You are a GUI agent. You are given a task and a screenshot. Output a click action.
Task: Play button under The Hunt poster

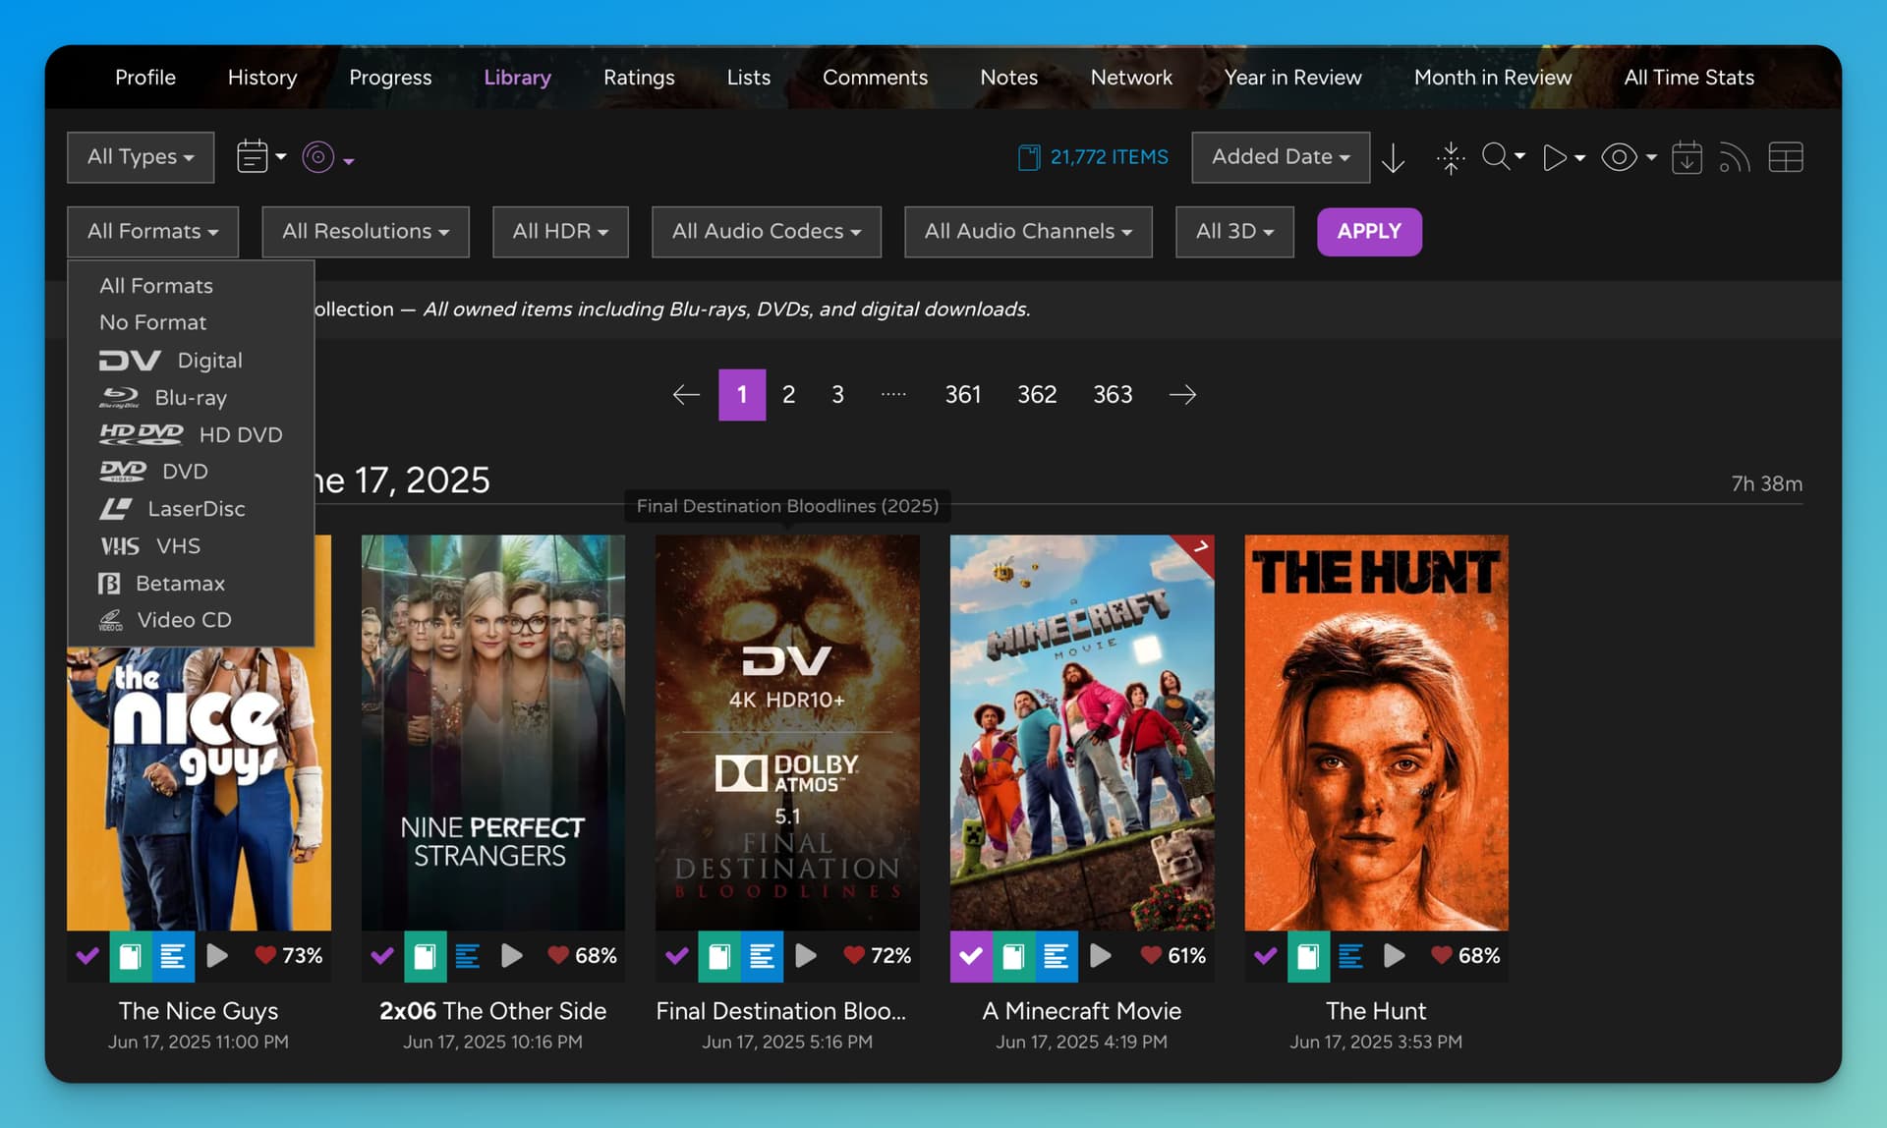pyautogui.click(x=1394, y=956)
